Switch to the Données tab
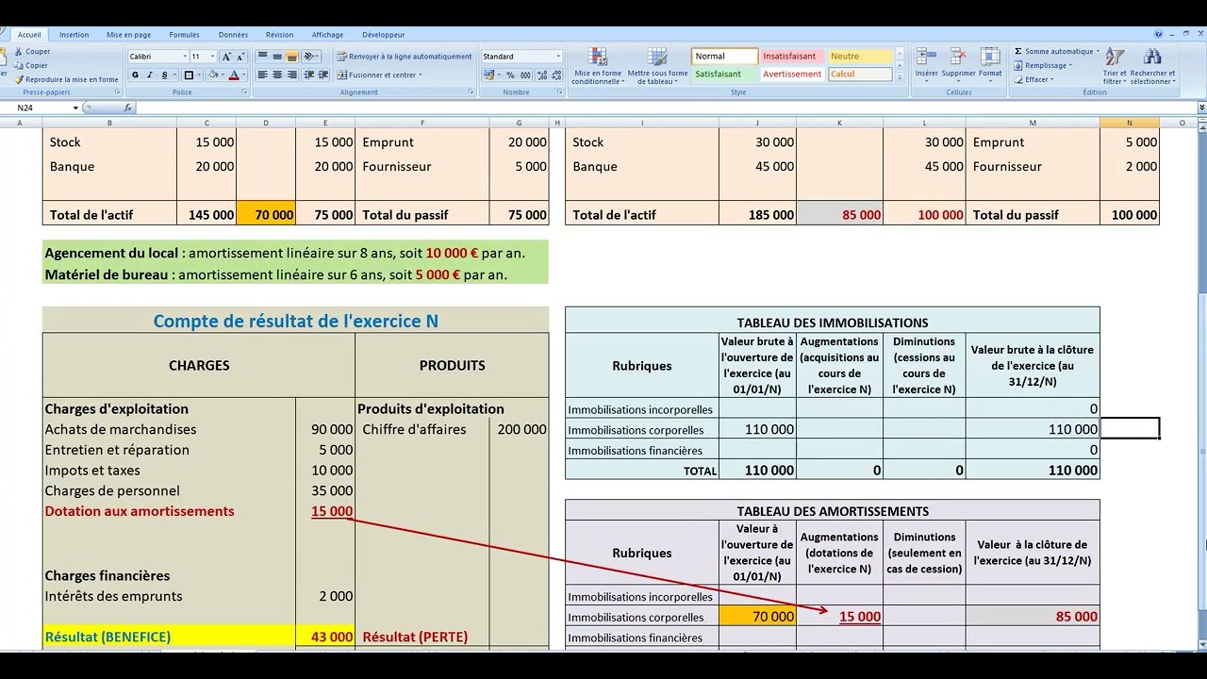 point(233,35)
